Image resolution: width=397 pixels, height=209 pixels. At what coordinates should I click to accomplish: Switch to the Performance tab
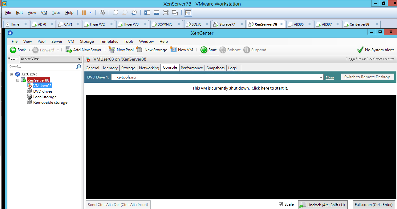point(192,68)
